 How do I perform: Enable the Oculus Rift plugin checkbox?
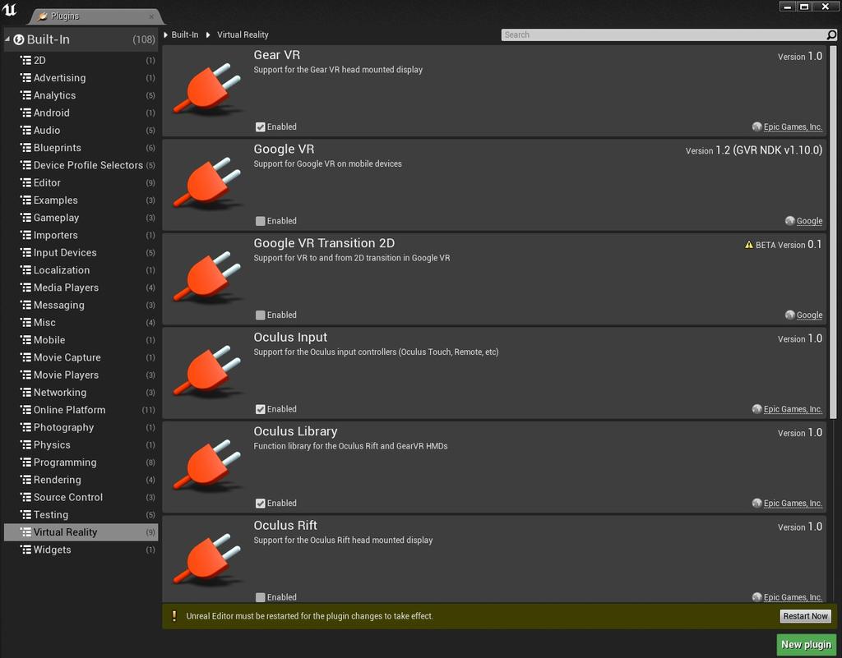[x=261, y=597]
